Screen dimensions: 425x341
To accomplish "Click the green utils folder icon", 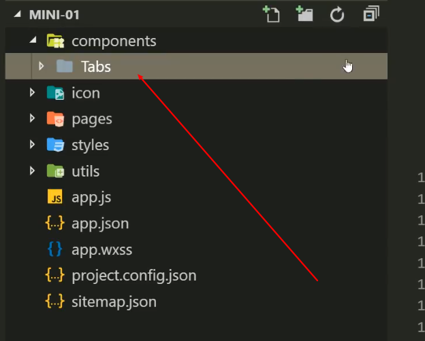I will pyautogui.click(x=55, y=171).
